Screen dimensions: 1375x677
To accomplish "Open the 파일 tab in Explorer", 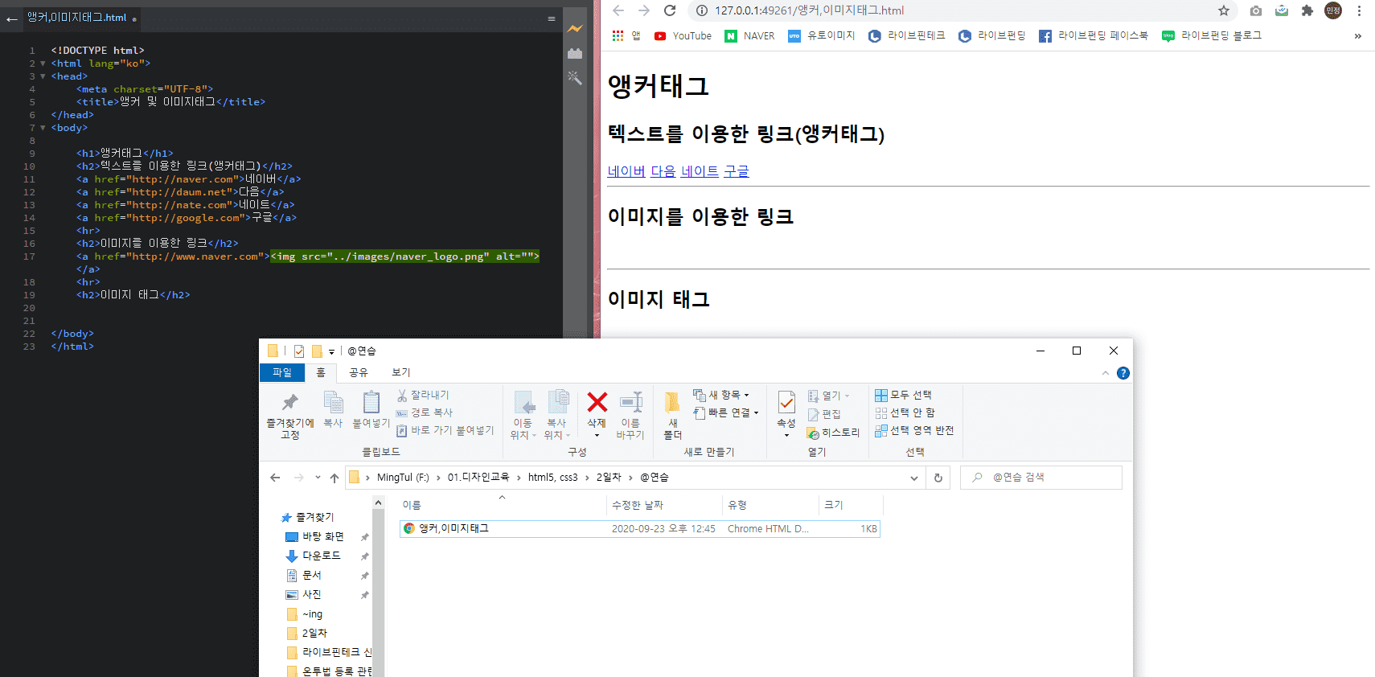I will (x=282, y=373).
